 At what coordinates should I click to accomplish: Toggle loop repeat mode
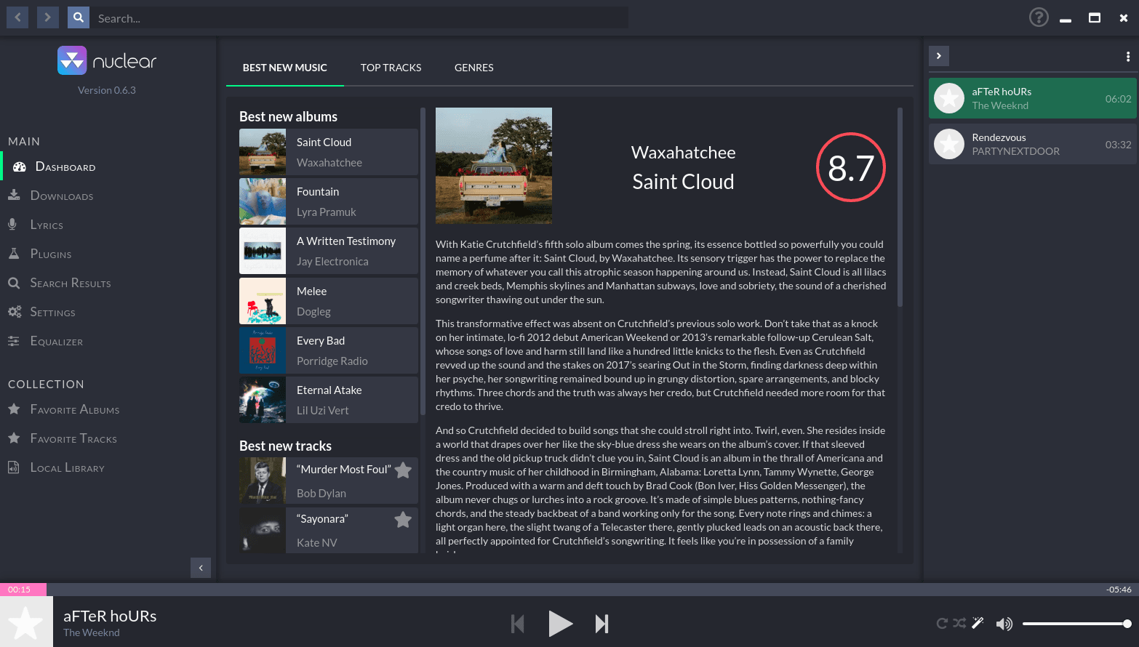point(942,623)
